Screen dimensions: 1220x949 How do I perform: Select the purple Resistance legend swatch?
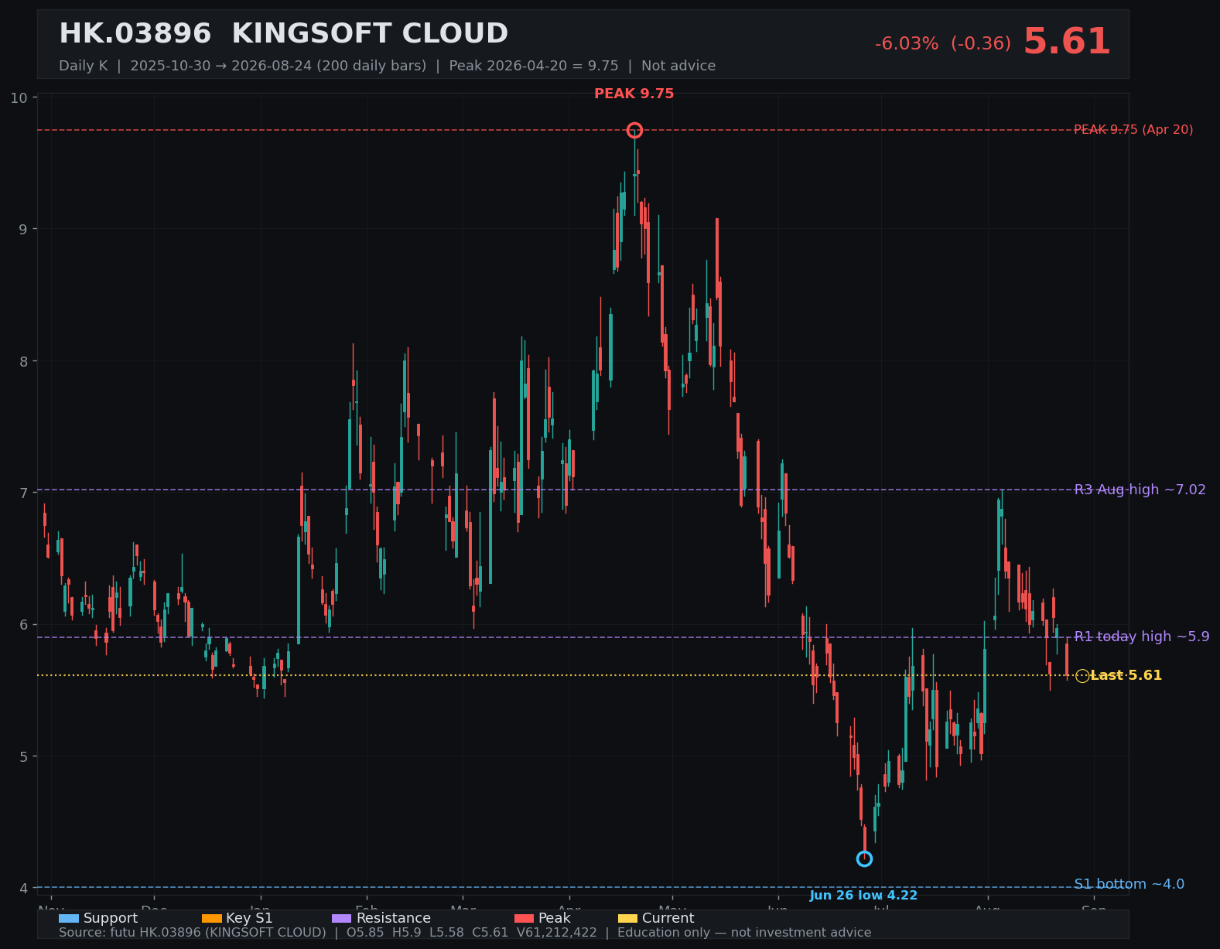(x=341, y=919)
